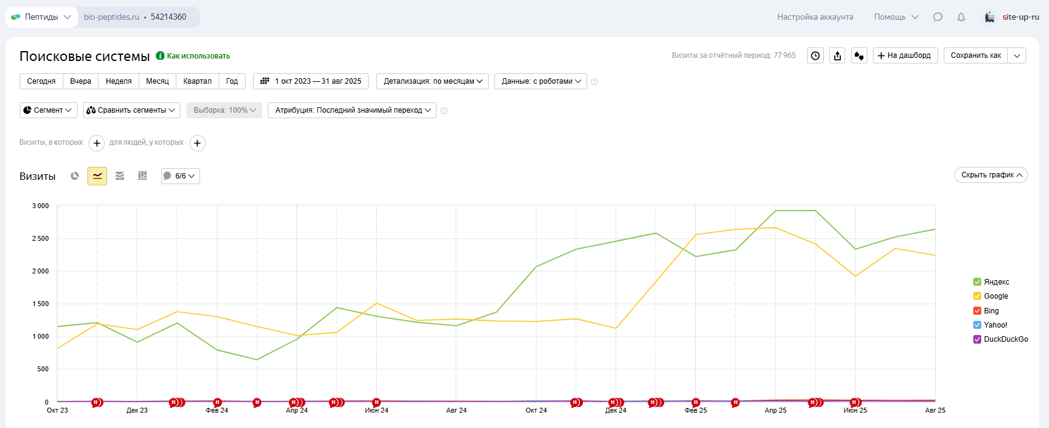Open the date range picker field
Screen dimensions: 1049x428
tap(311, 81)
